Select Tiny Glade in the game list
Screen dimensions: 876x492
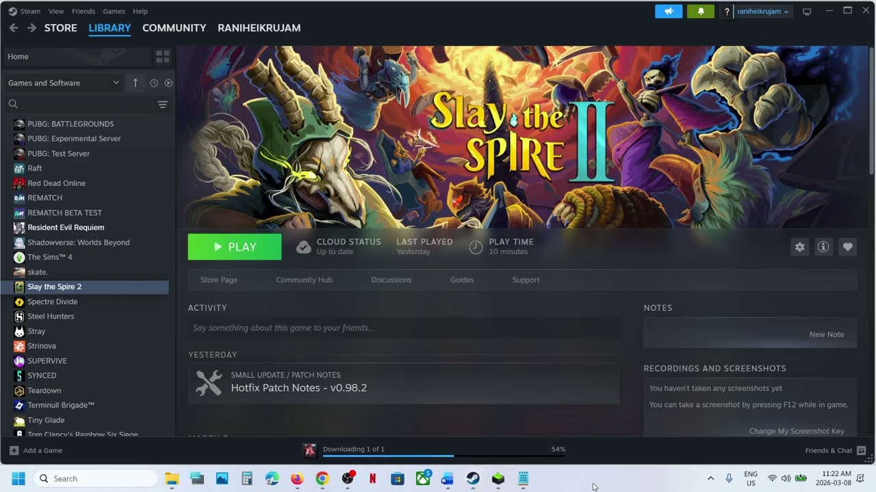(x=46, y=420)
